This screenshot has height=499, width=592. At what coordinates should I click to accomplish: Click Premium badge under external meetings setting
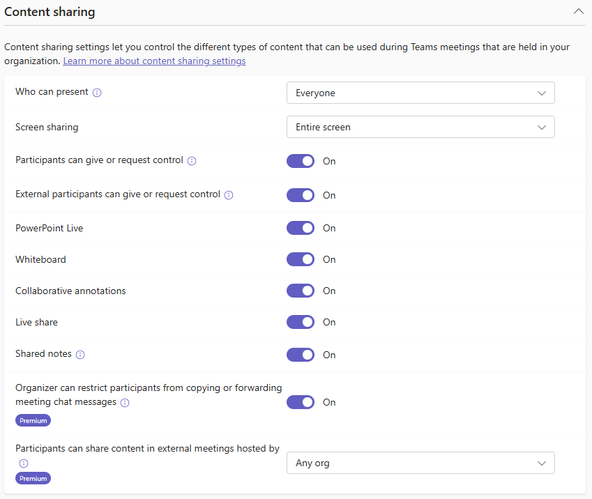pos(33,479)
